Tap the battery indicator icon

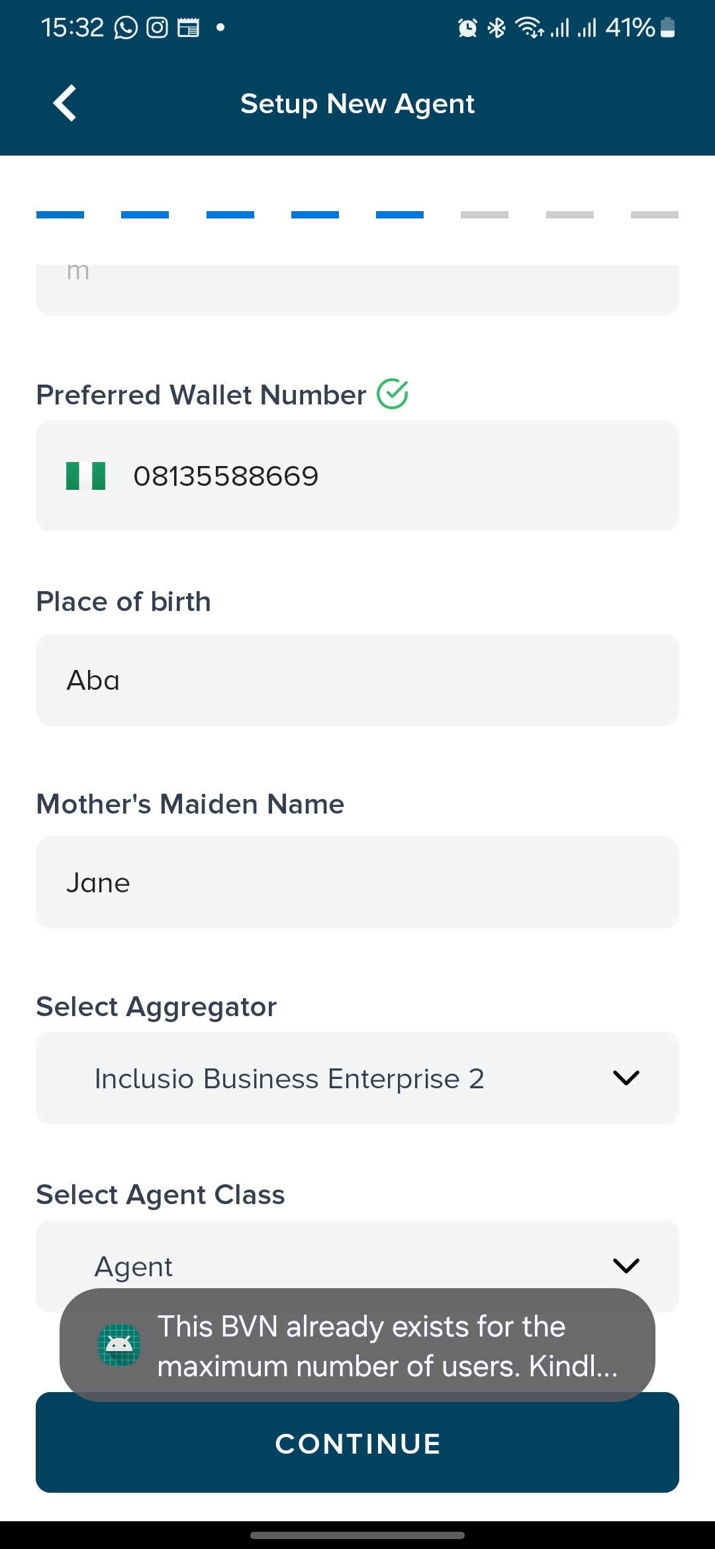[668, 28]
